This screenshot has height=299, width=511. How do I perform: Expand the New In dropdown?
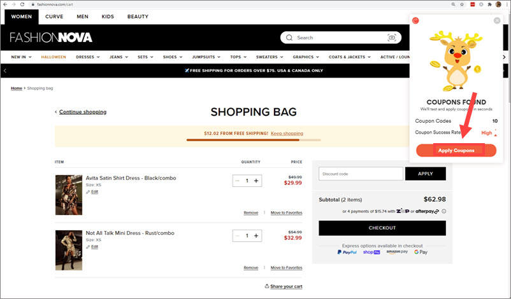[21, 57]
